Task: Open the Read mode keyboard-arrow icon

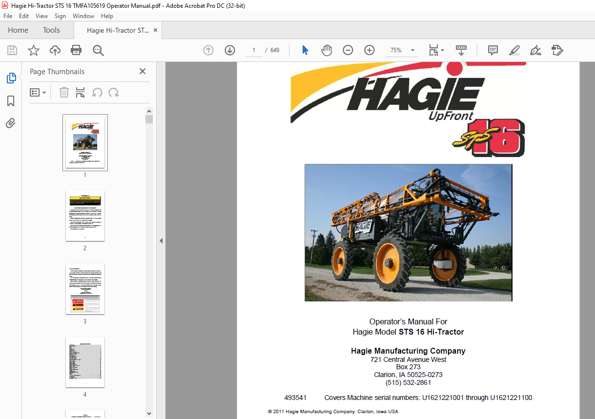Action: click(461, 50)
